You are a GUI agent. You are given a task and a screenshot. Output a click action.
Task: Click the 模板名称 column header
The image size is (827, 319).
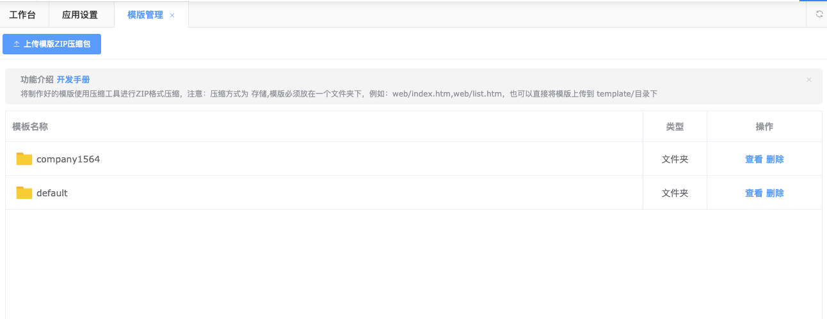click(30, 127)
